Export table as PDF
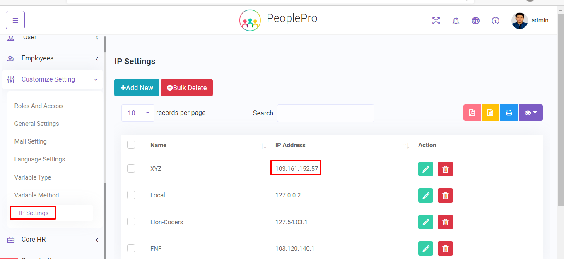Image resolution: width=564 pixels, height=259 pixels. (x=472, y=113)
